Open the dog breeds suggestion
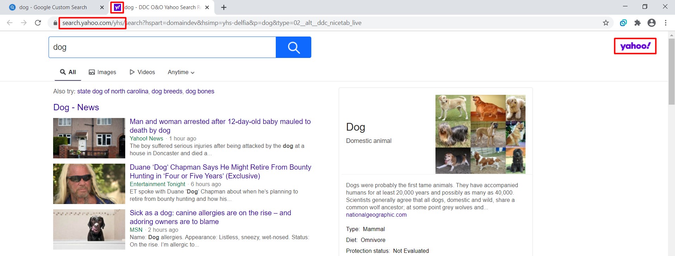 click(x=167, y=91)
